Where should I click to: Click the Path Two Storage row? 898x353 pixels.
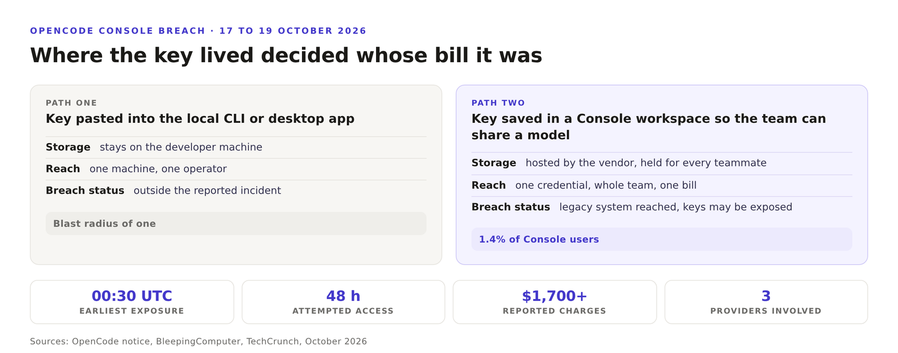(x=662, y=163)
